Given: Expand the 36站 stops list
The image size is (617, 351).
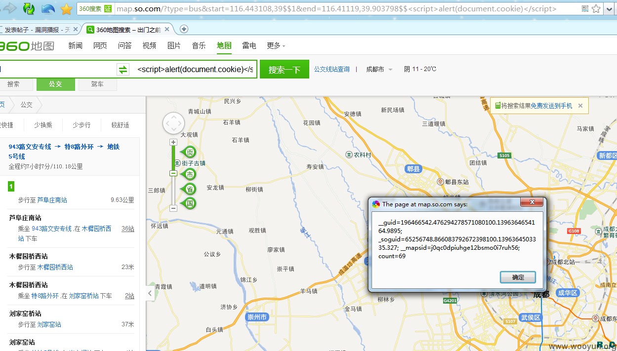Looking at the screenshot, I should (128, 229).
